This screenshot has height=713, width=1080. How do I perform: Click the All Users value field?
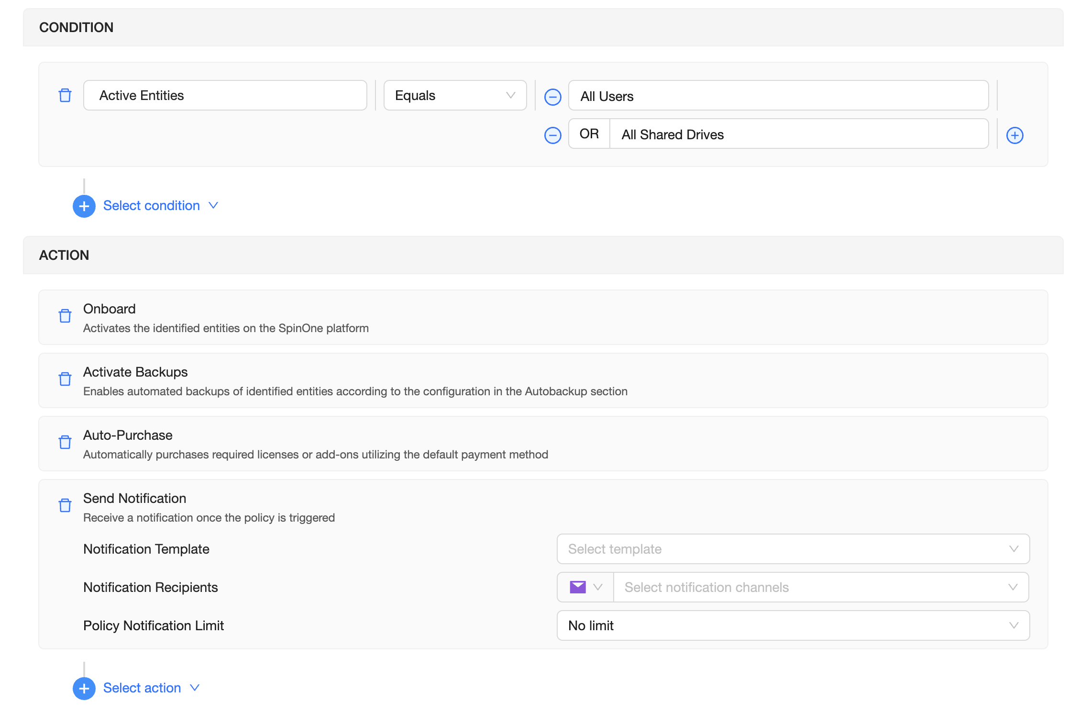[778, 96]
